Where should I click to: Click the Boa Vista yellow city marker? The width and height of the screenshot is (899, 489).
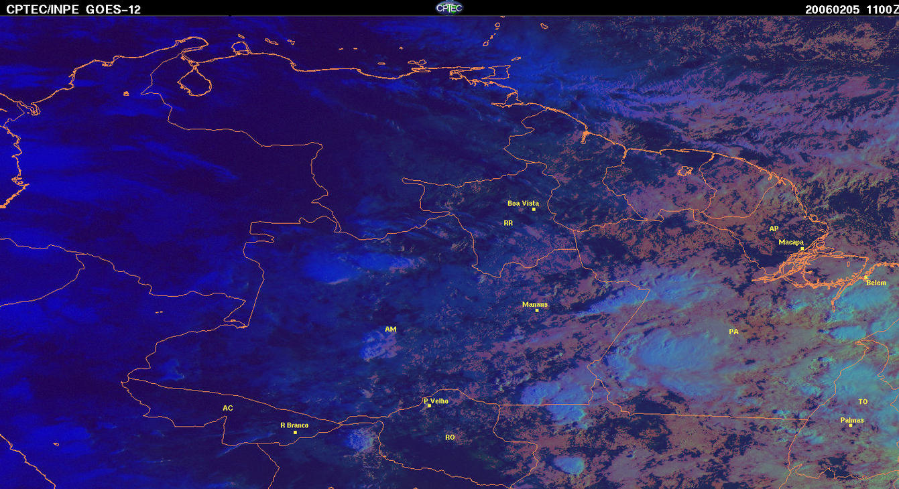534,210
